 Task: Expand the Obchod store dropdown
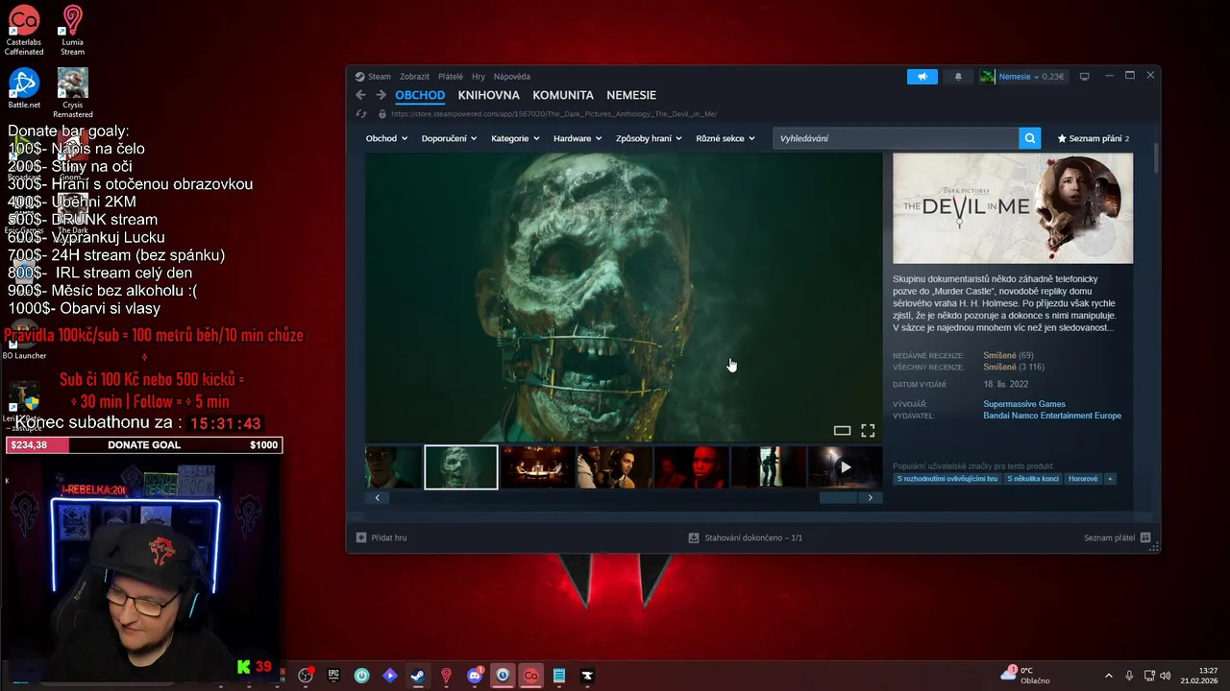[386, 138]
